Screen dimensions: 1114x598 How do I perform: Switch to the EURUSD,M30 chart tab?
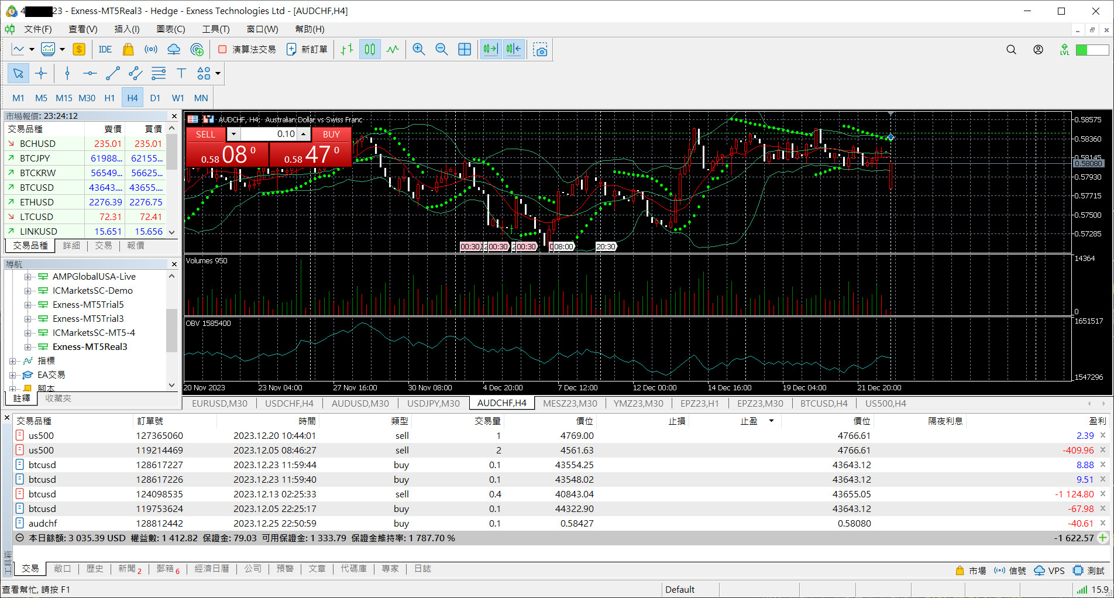(219, 403)
